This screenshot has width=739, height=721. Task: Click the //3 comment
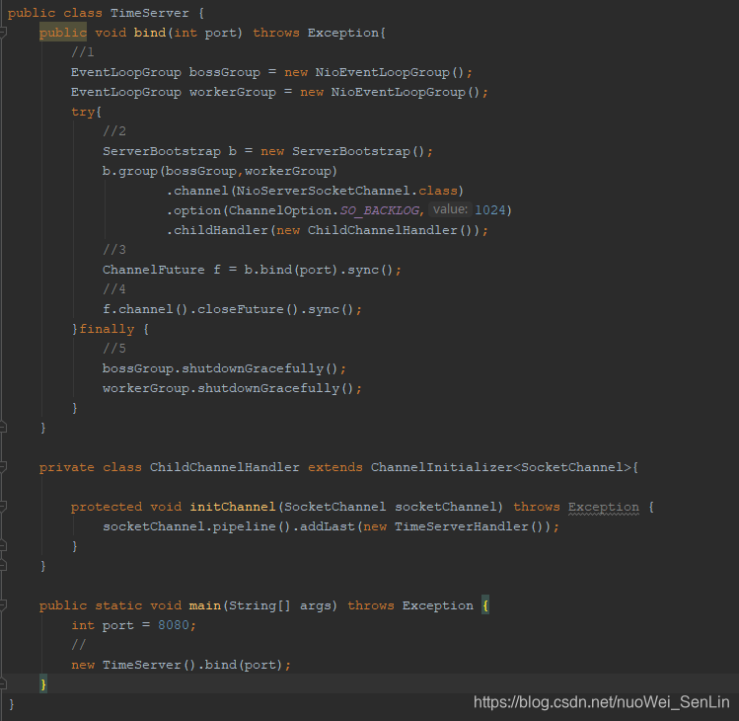114,250
